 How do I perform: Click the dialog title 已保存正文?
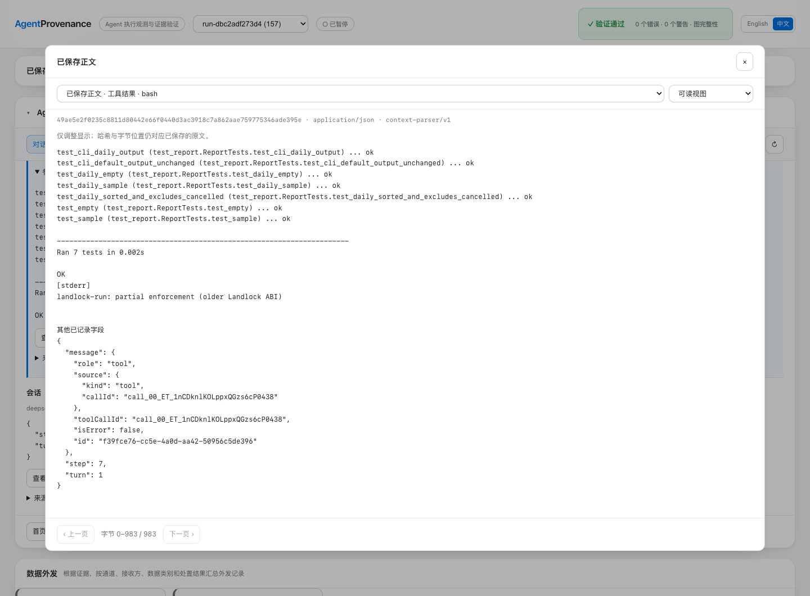click(x=76, y=62)
